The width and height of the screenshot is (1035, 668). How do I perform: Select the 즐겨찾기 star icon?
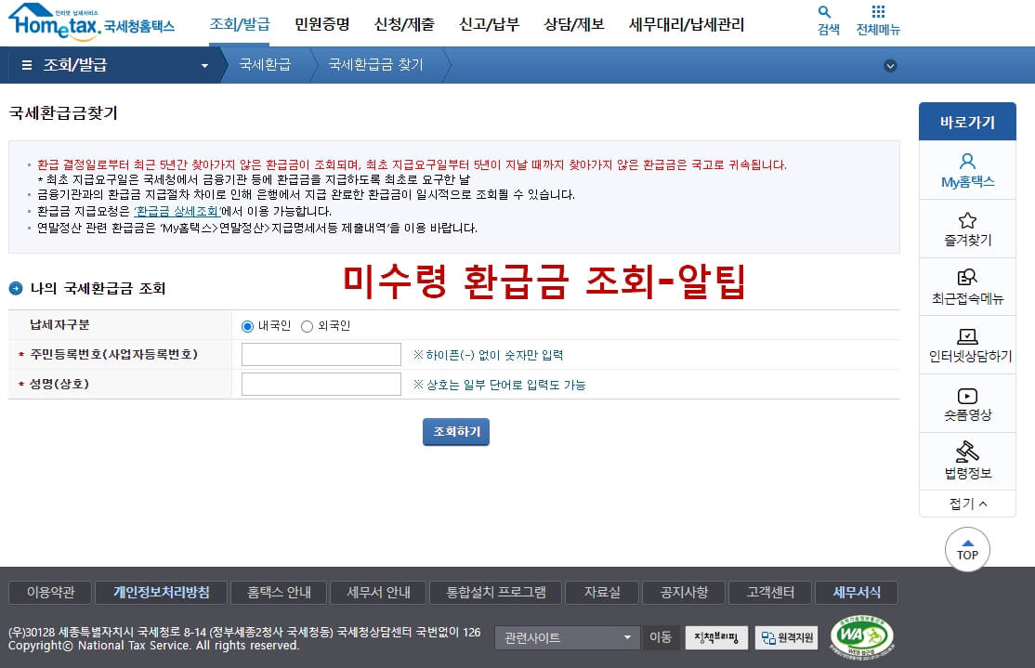(967, 229)
